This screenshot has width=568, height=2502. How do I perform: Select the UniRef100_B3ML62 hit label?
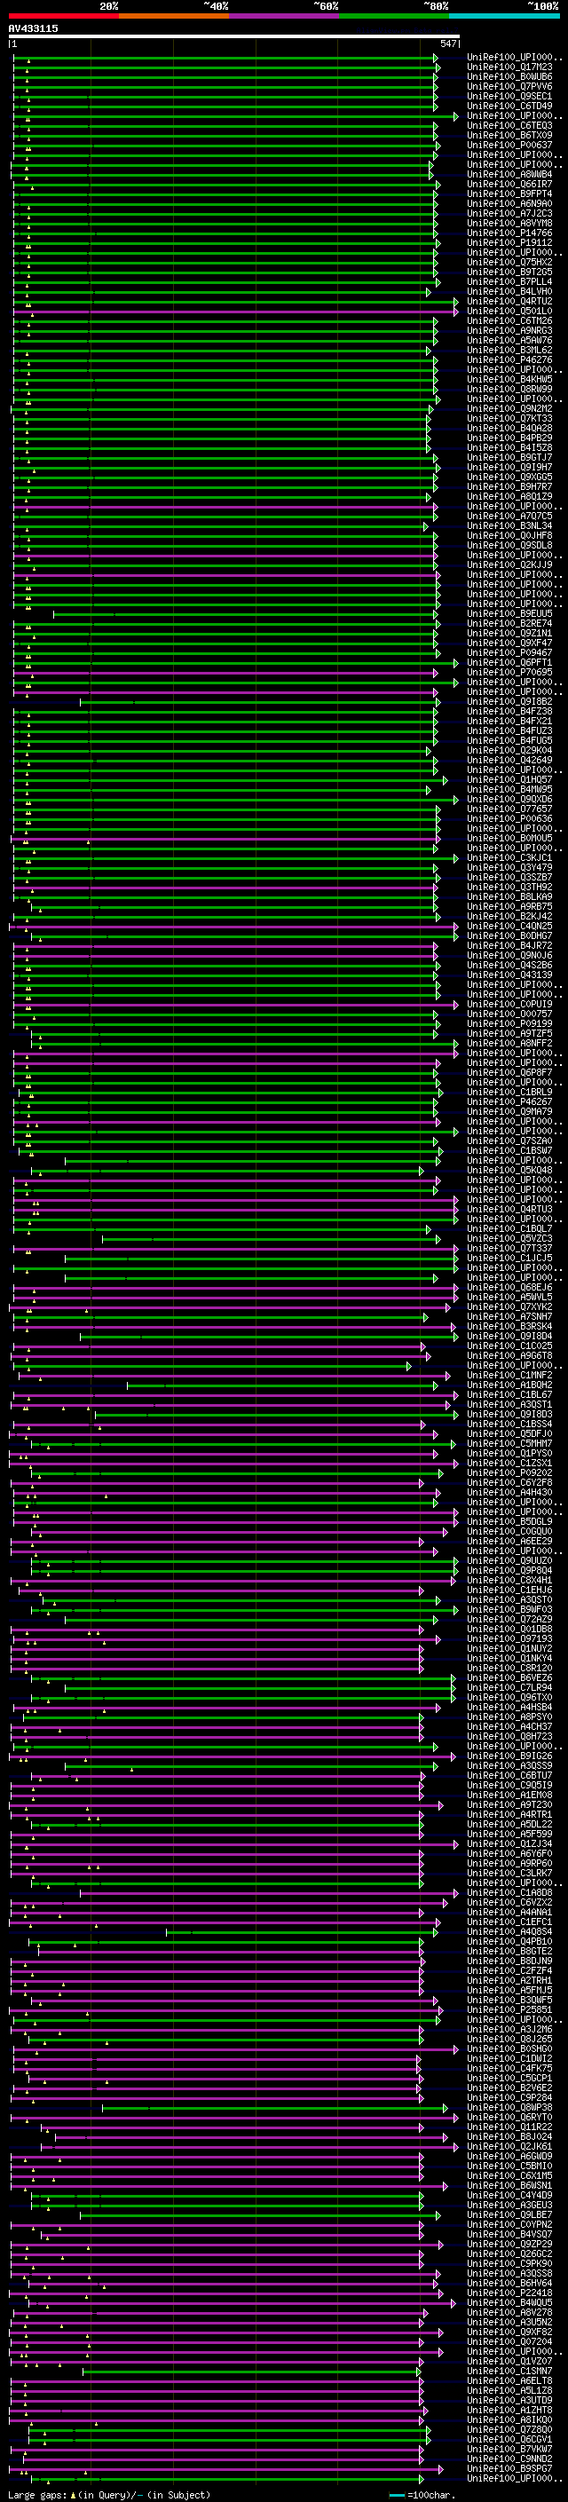(509, 351)
